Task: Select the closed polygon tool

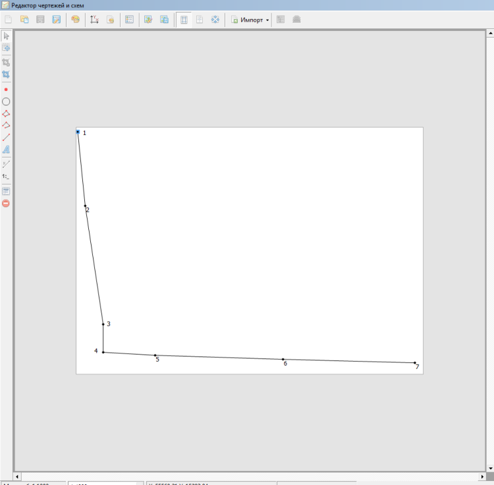Action: click(x=6, y=113)
